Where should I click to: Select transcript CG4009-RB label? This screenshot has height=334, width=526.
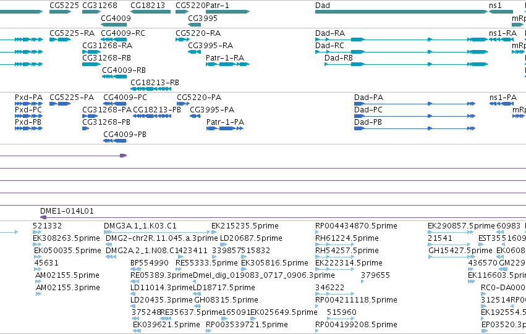124,70
